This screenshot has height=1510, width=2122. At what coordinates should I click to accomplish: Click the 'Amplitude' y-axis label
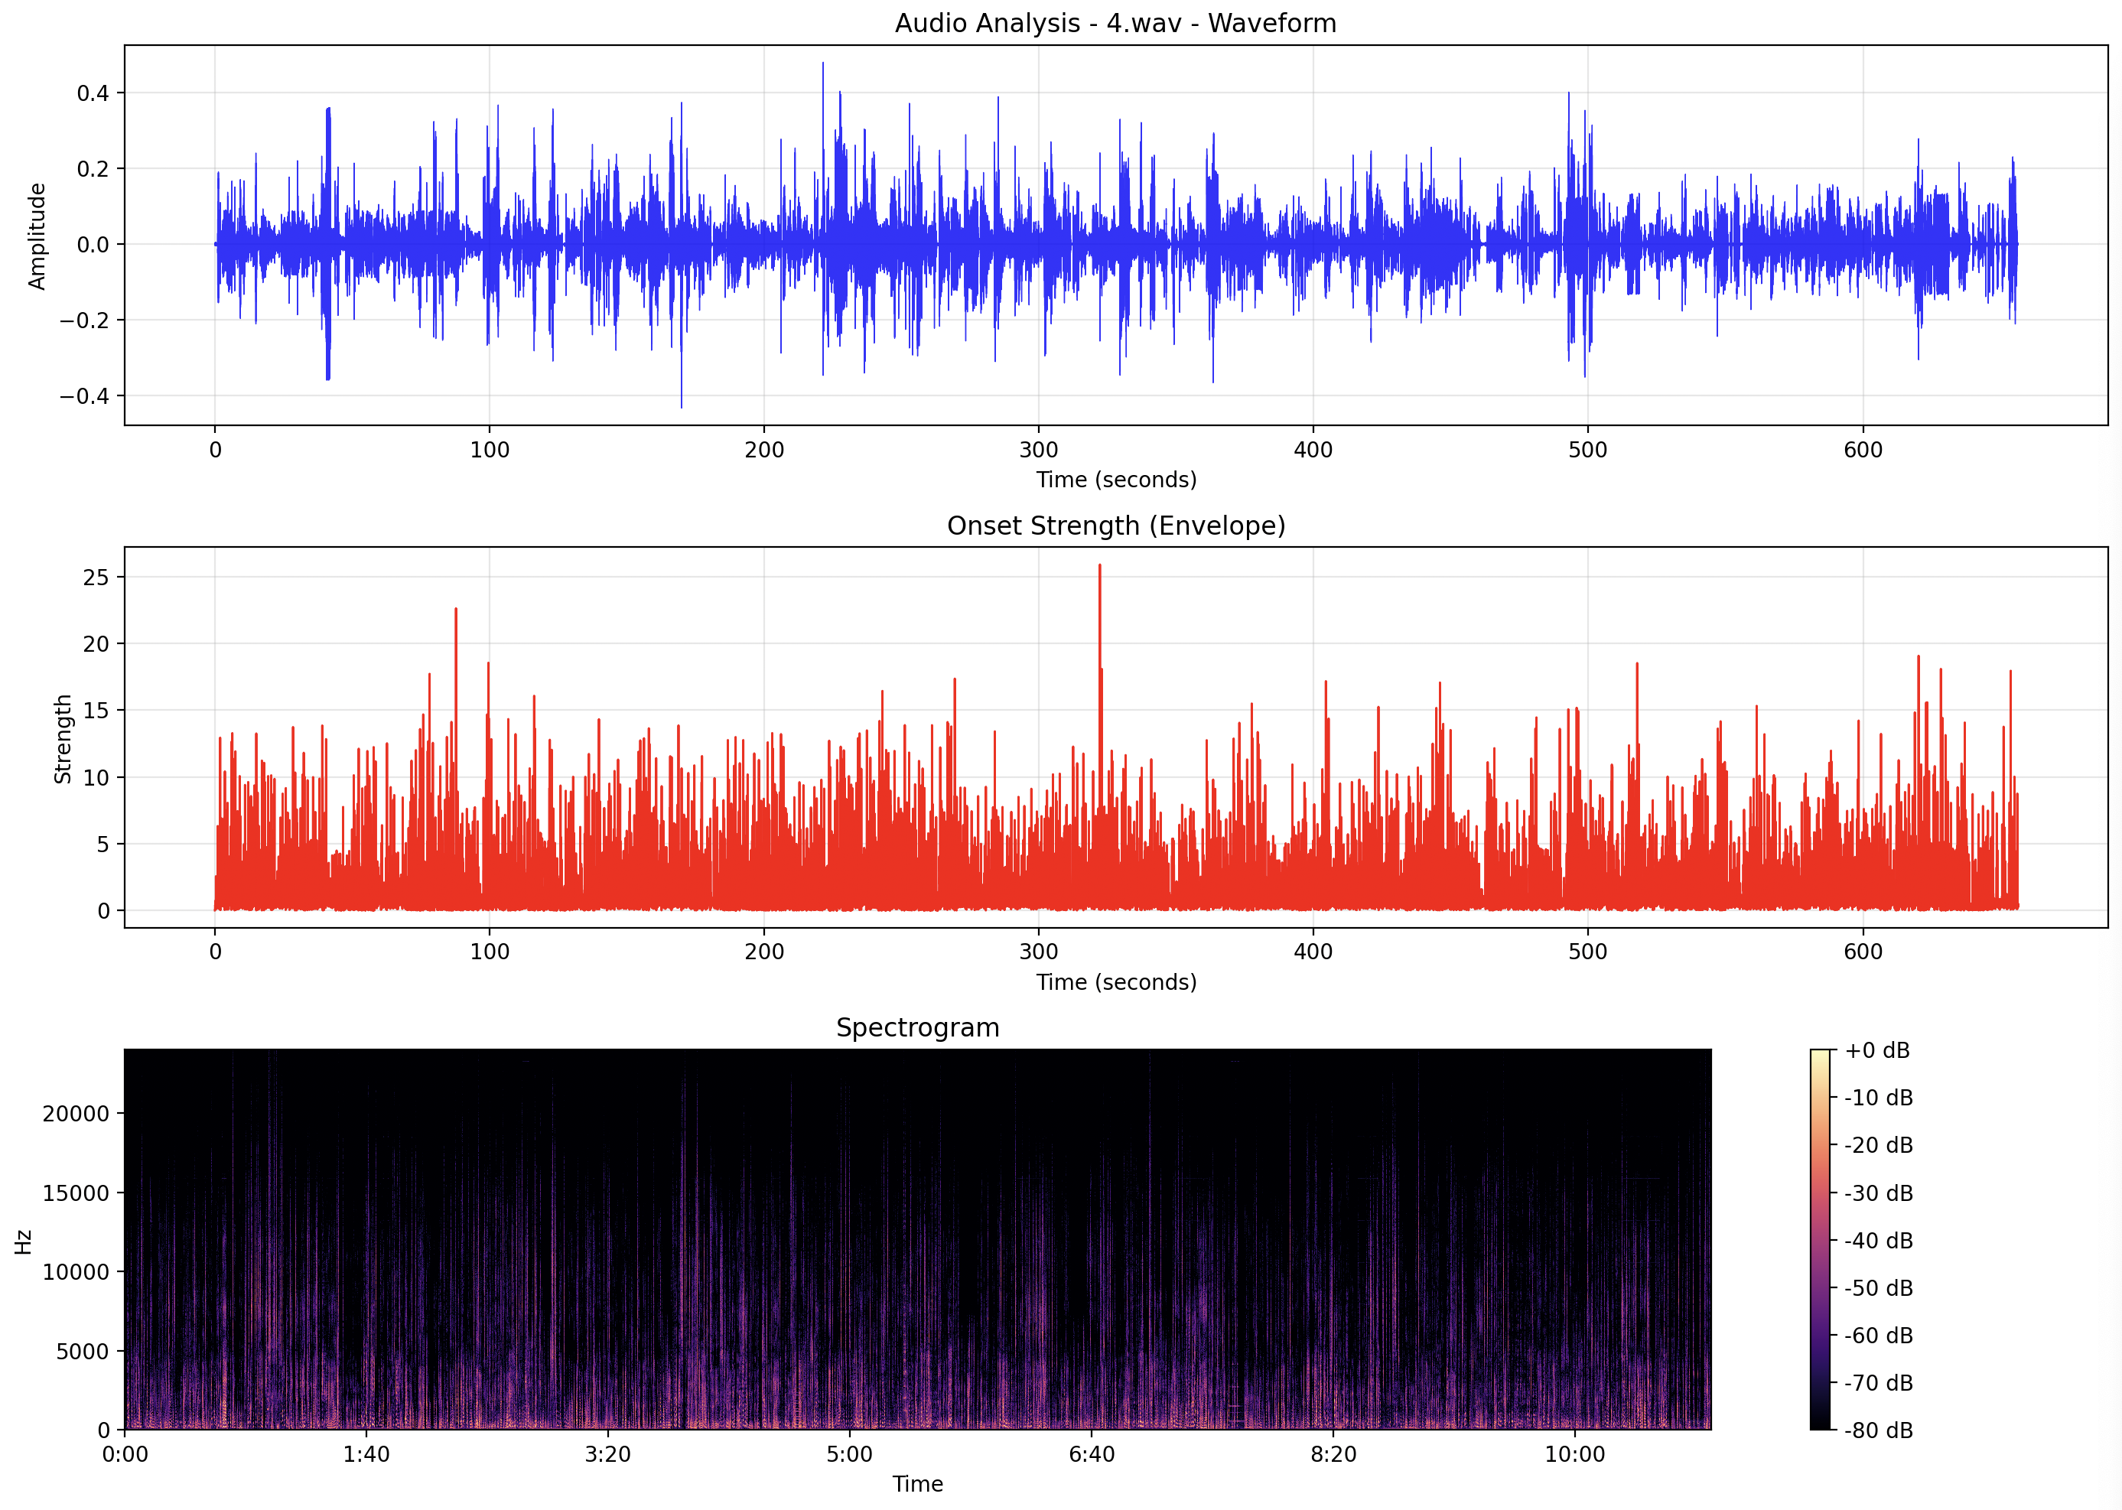pyautogui.click(x=36, y=236)
